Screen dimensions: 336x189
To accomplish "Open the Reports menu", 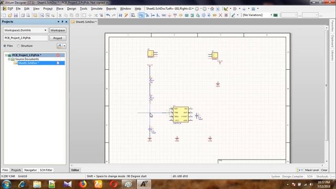I will [111, 9].
